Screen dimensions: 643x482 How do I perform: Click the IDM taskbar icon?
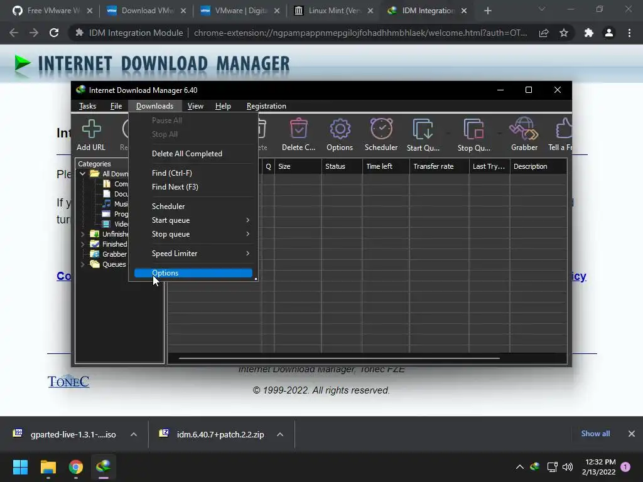pos(104,467)
